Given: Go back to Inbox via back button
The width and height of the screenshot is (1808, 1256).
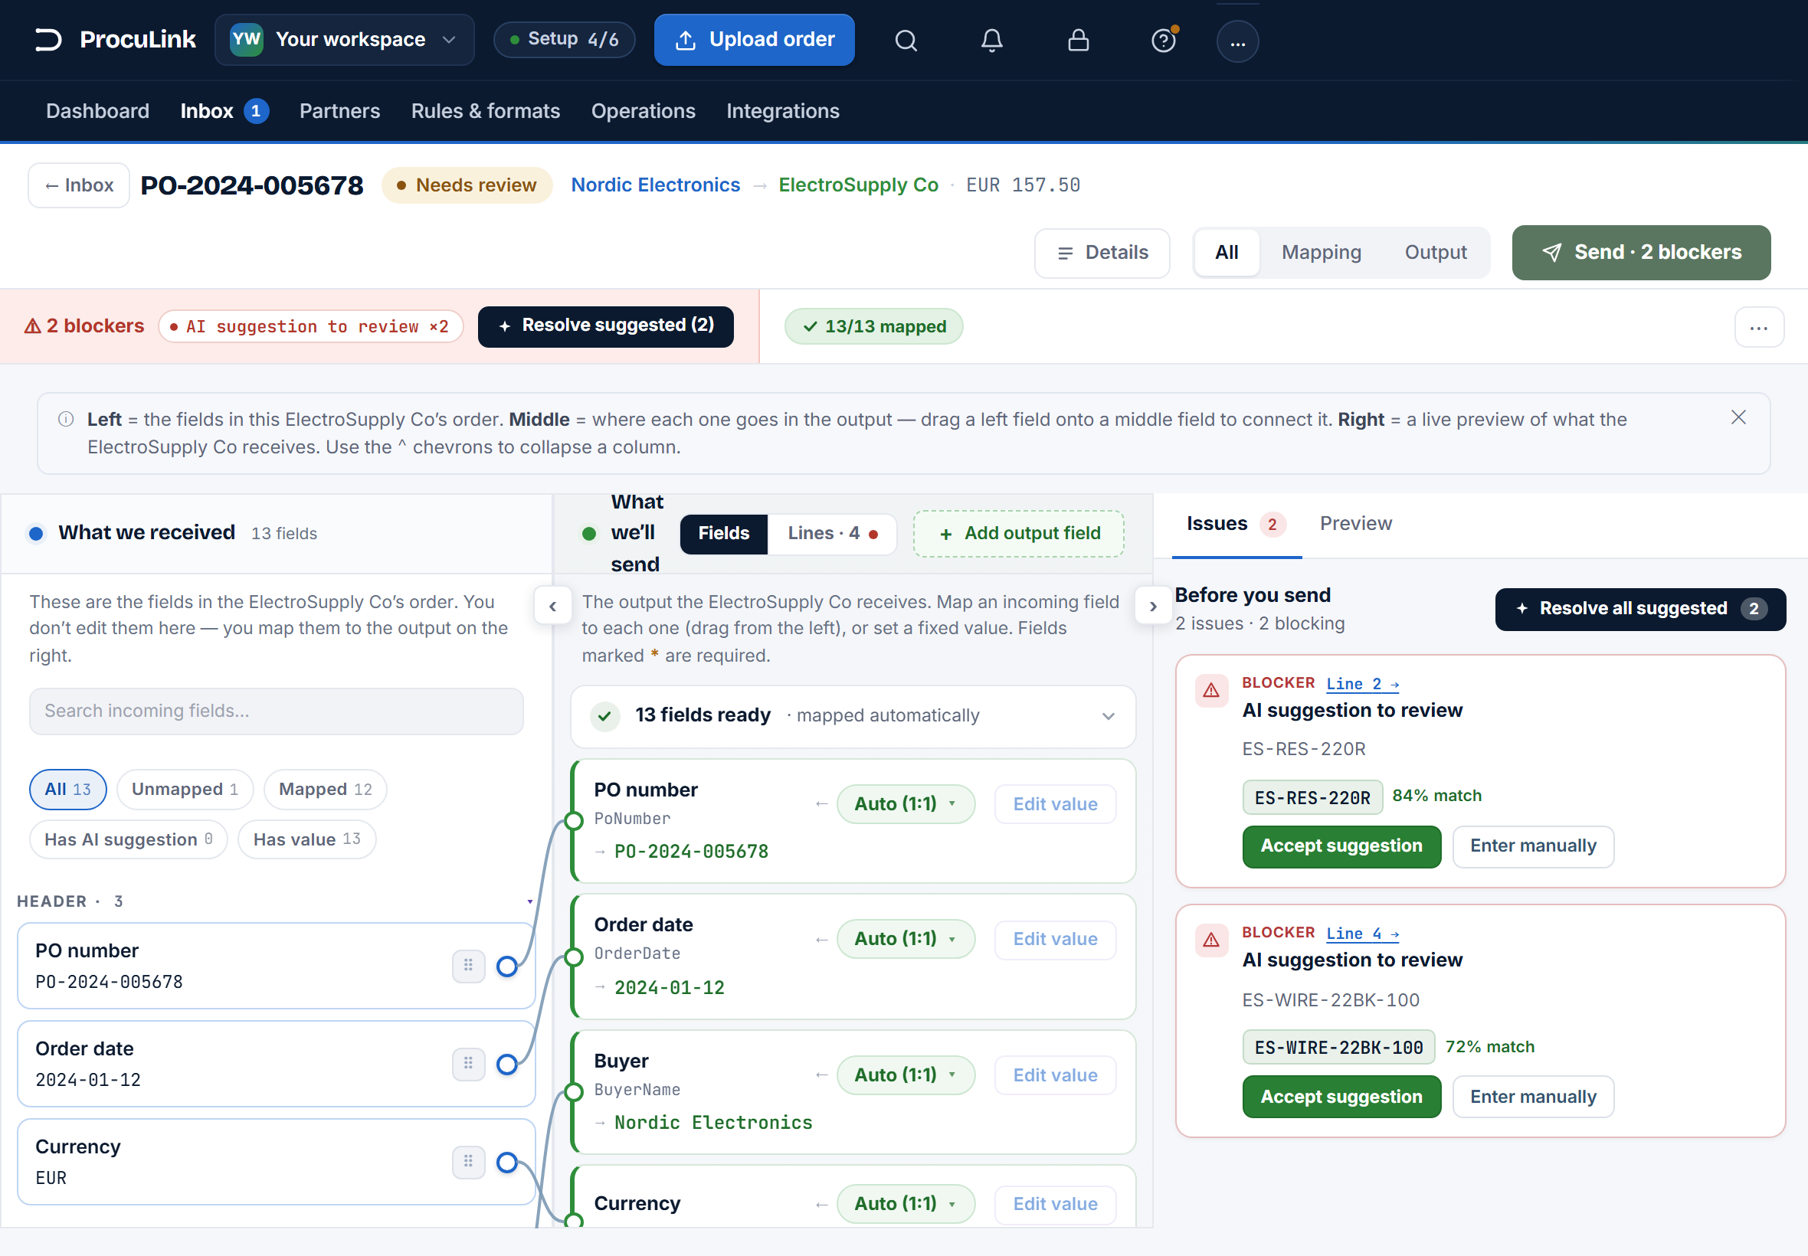Looking at the screenshot, I should click(79, 185).
